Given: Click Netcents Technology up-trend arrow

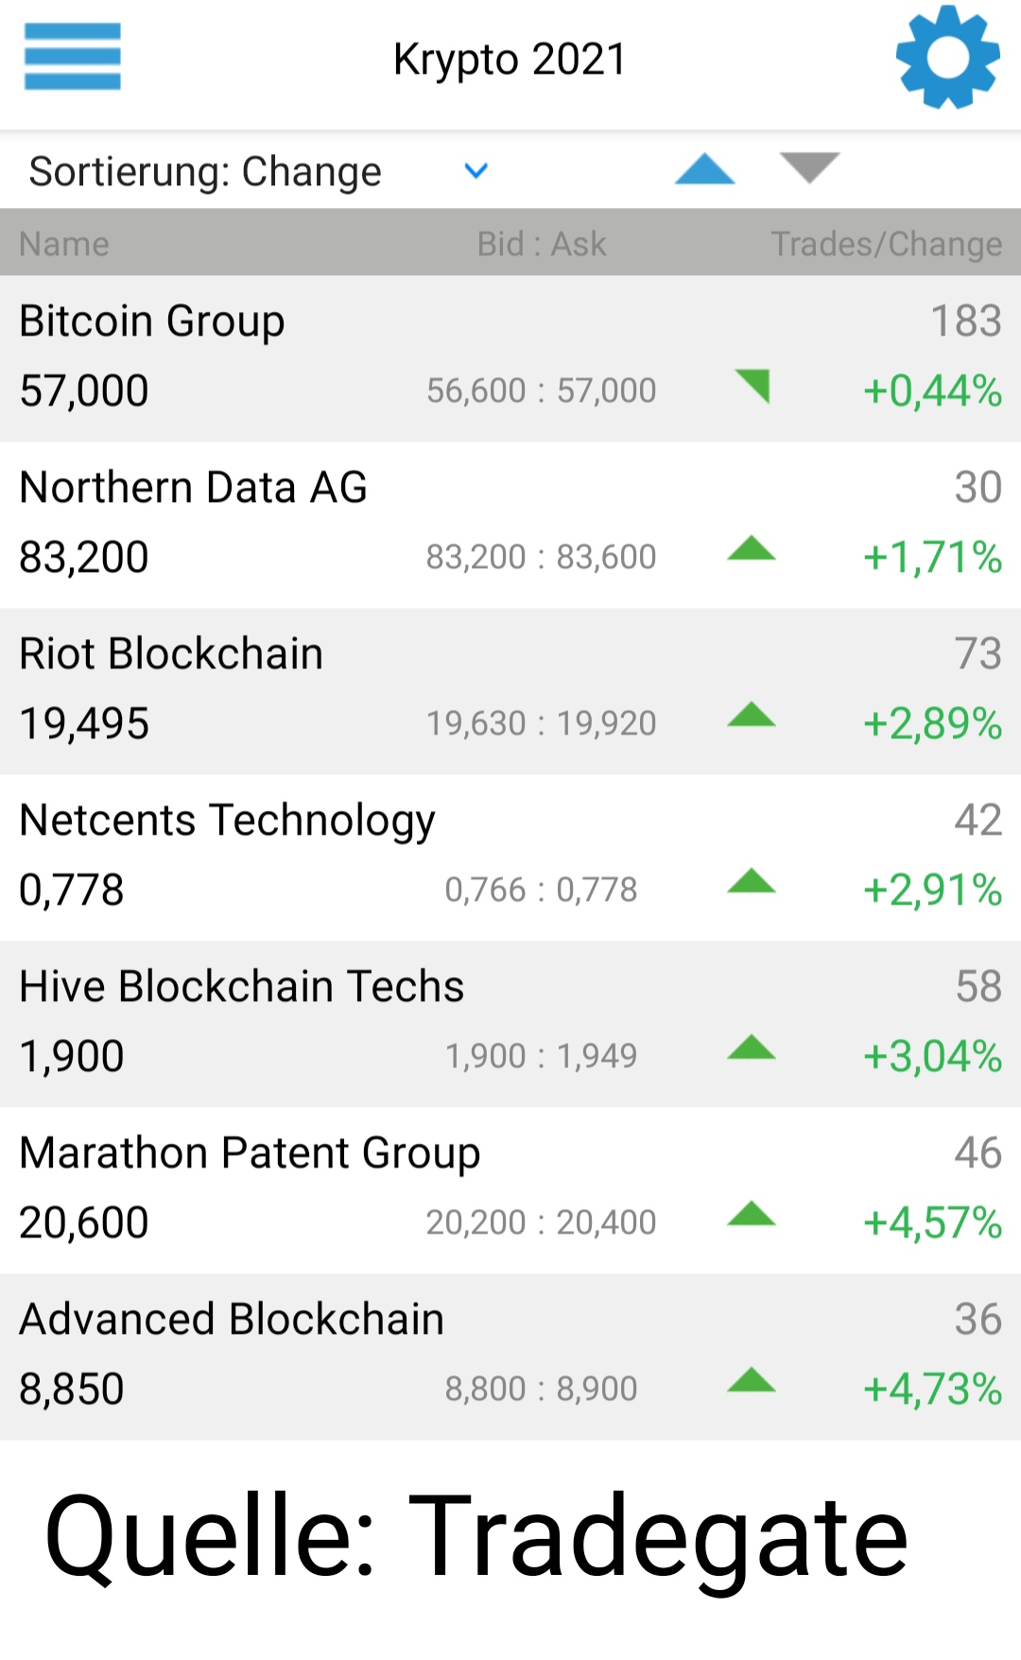Looking at the screenshot, I should [752, 881].
